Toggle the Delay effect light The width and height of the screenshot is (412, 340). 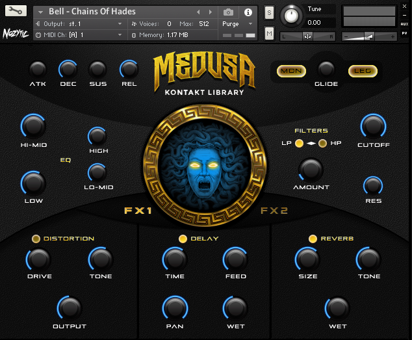tap(183, 239)
